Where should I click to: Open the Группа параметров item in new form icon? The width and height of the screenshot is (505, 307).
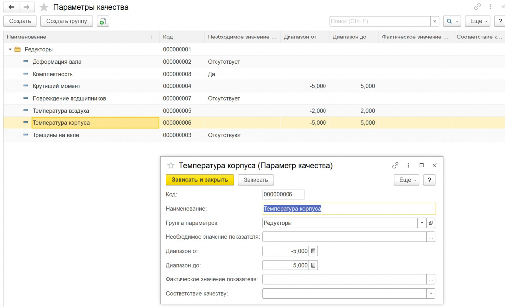pyautogui.click(x=431, y=223)
